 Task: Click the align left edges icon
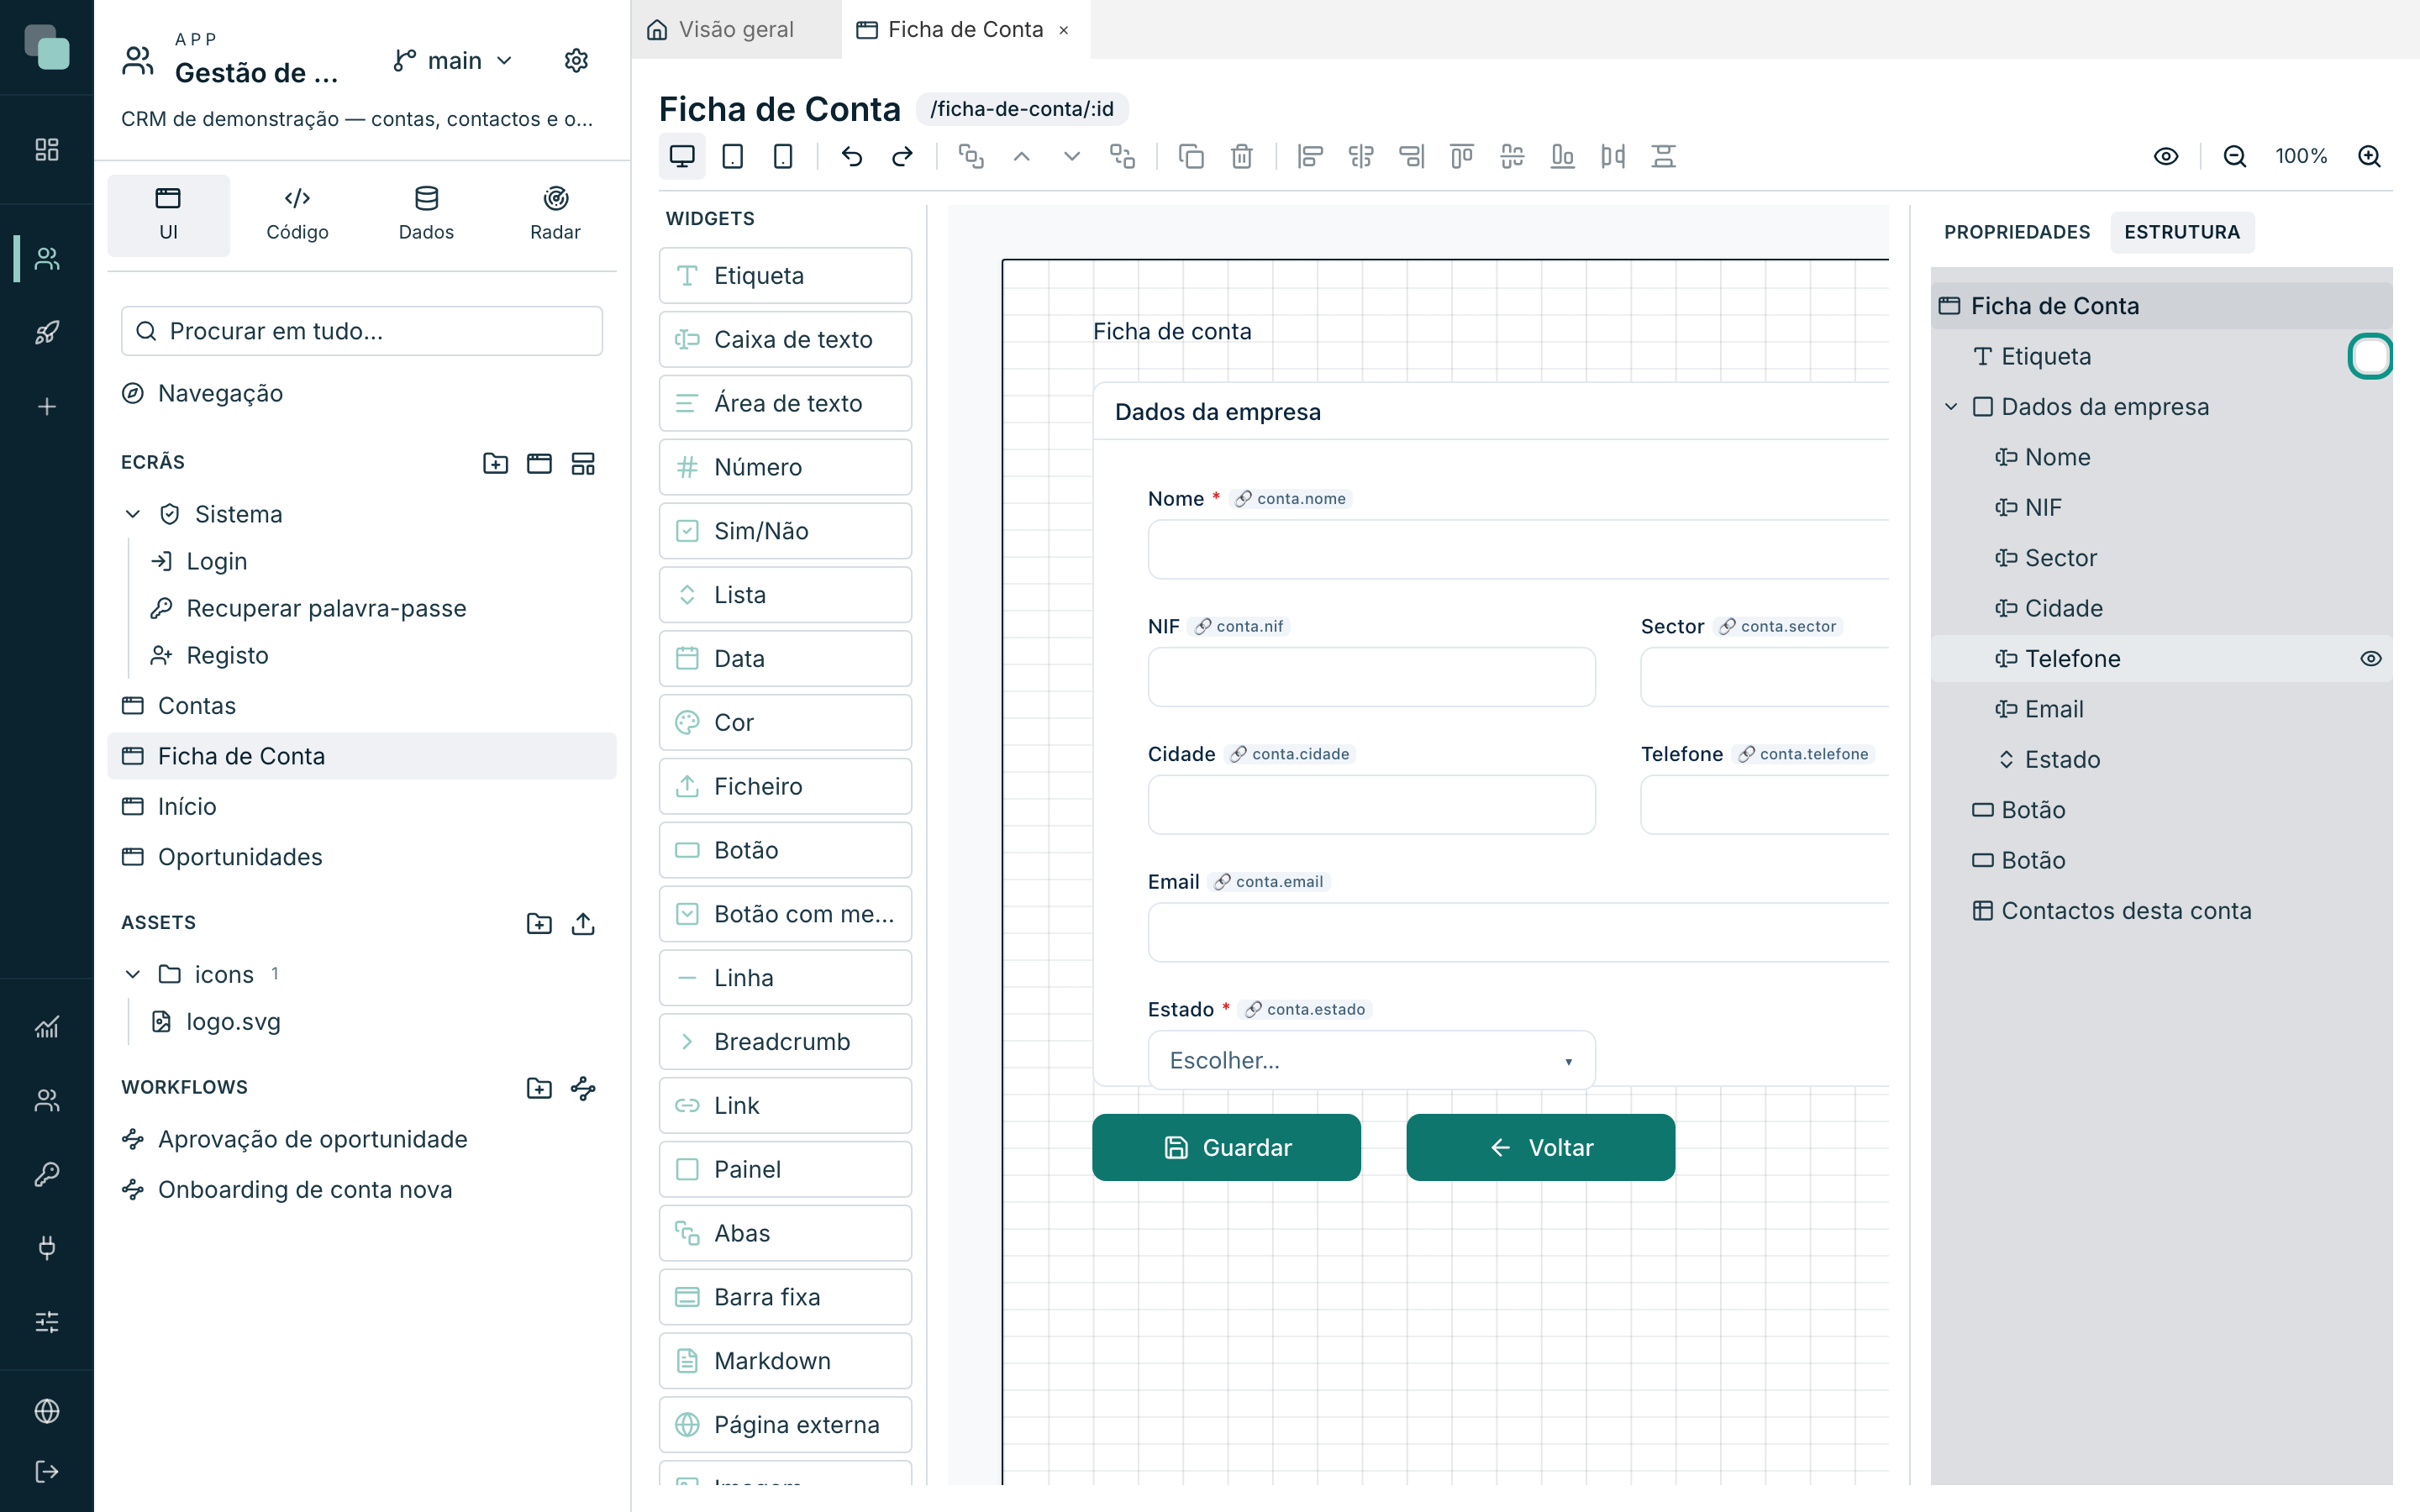click(x=1310, y=156)
